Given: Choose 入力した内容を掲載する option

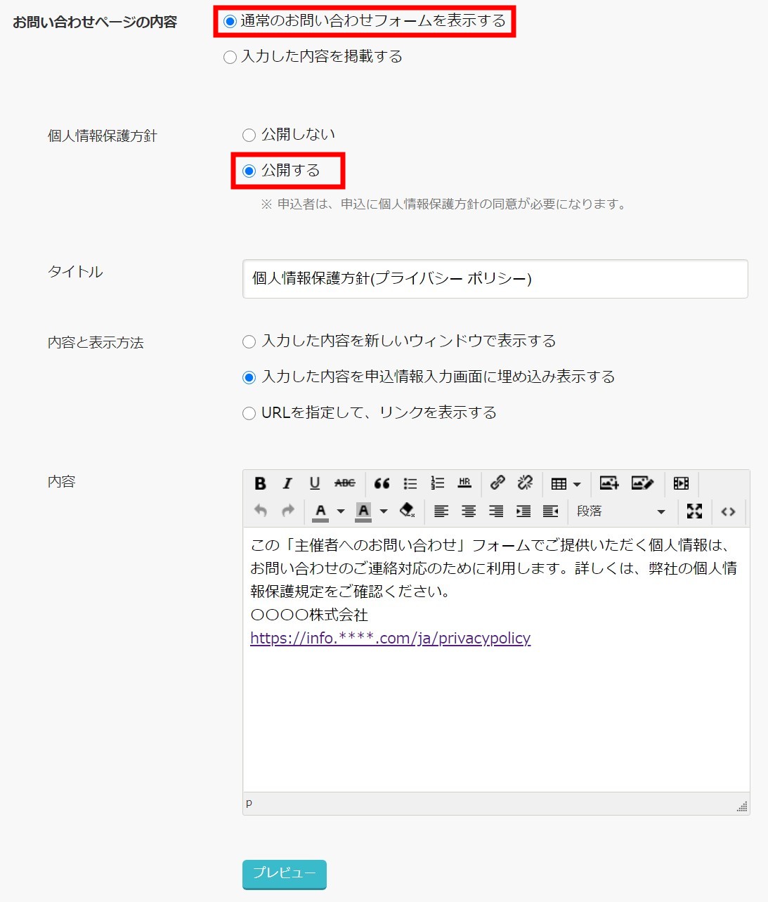Looking at the screenshot, I should point(229,57).
